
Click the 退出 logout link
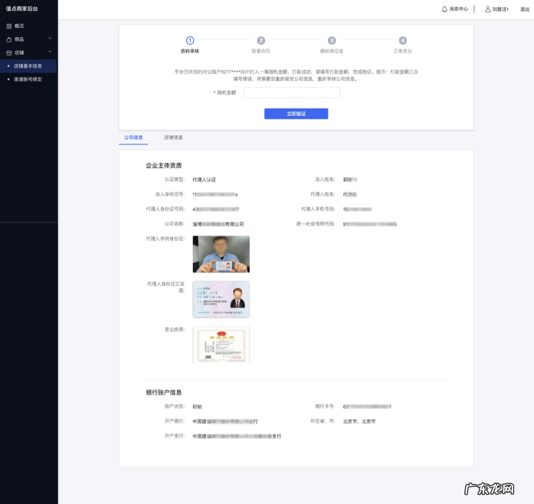[x=525, y=9]
